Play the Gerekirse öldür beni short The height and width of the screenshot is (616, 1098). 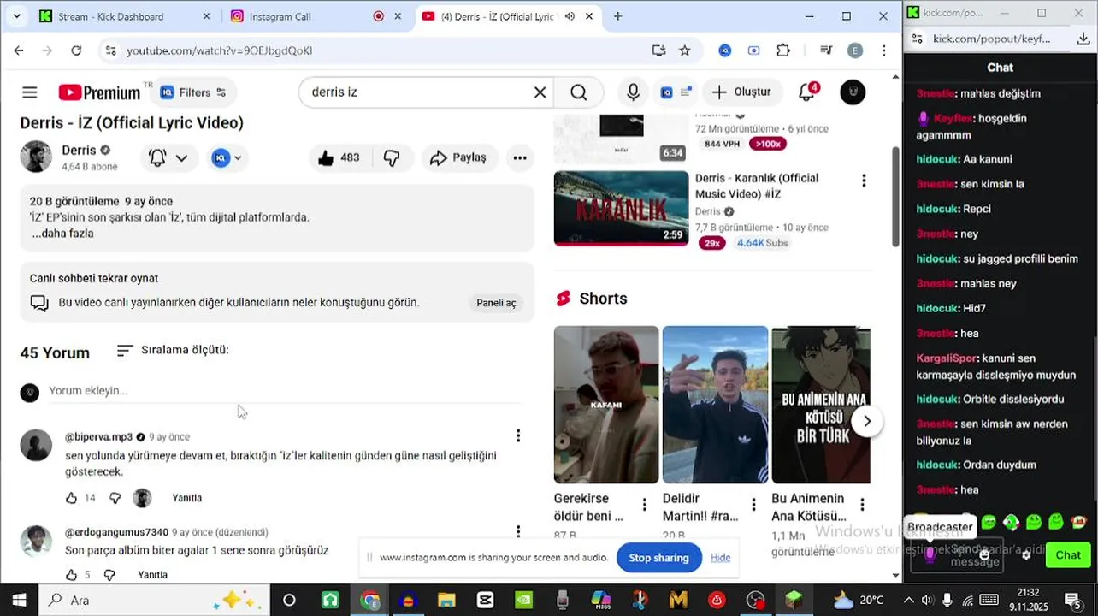click(x=606, y=405)
